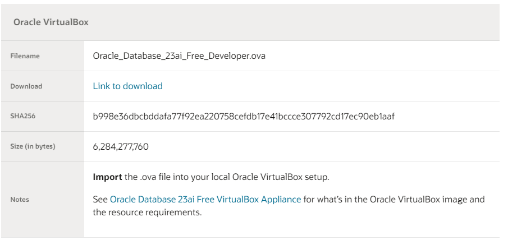Click the text 'the resource requirements.'
Viewport: 508px width, 240px height.
[x=148, y=213]
